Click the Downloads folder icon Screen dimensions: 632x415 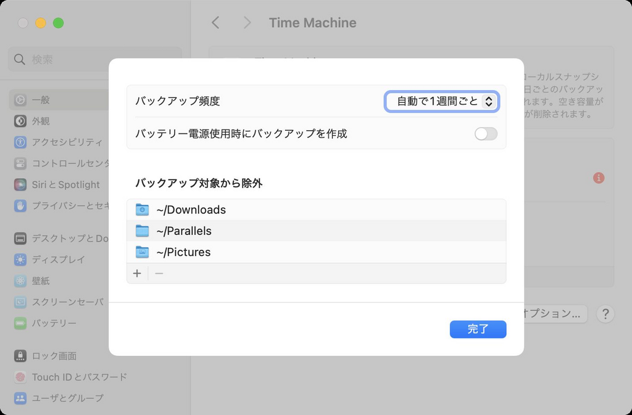(x=142, y=210)
